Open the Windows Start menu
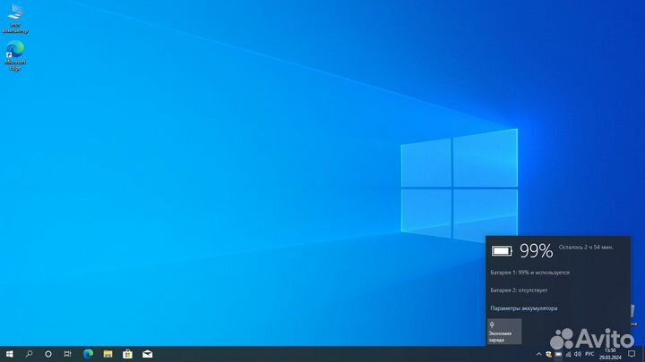This screenshot has height=362, width=645. click(10, 354)
